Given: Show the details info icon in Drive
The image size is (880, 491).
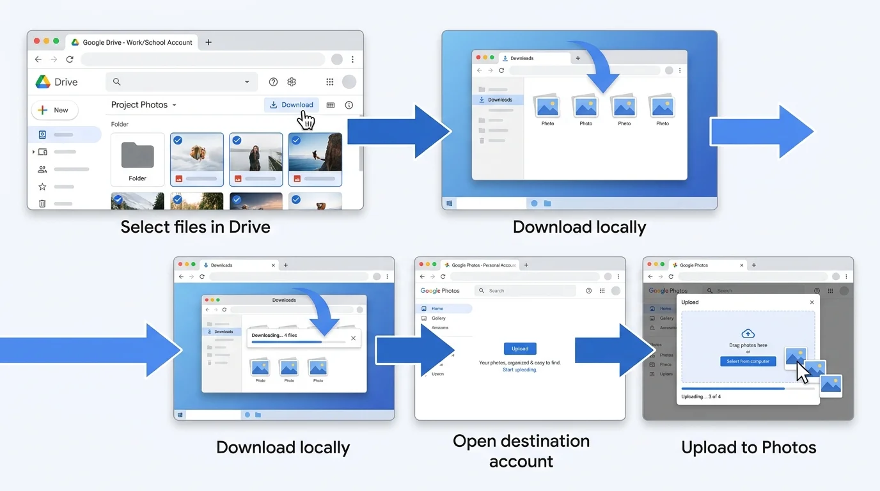Looking at the screenshot, I should 349,105.
